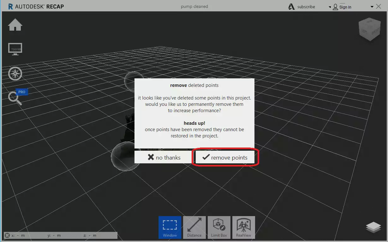This screenshot has height=242, width=388.
Task: Open the layers stack icon
Action: (373, 227)
